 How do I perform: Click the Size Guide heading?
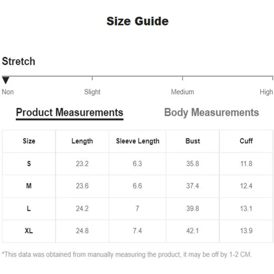137,21
